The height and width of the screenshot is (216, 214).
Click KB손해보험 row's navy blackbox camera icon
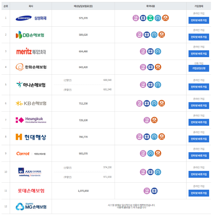(147, 103)
